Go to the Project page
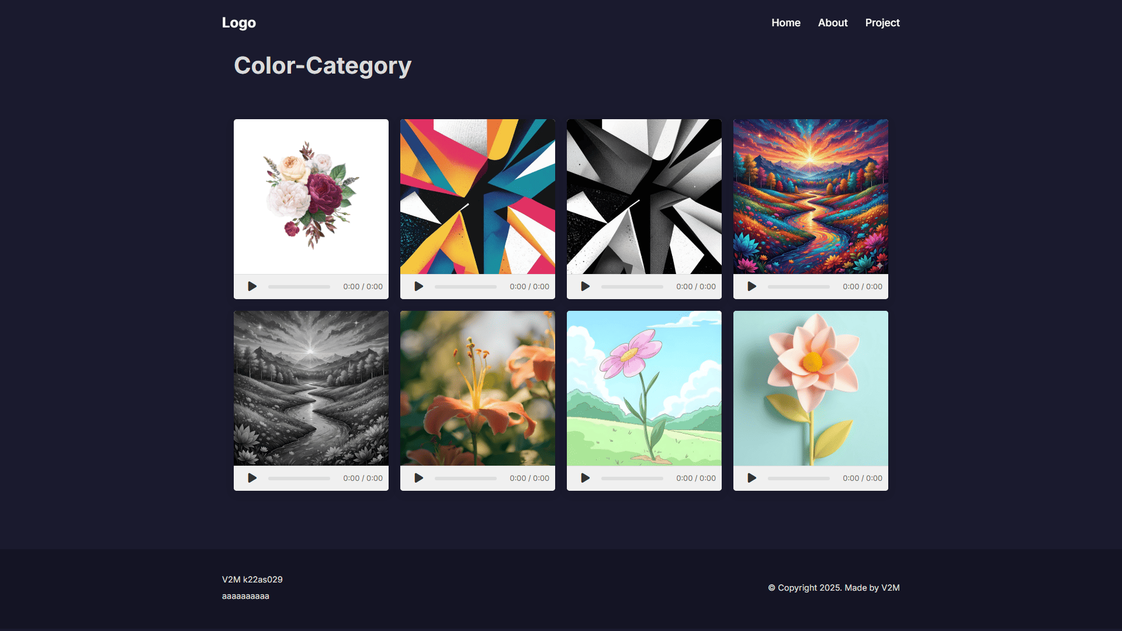The width and height of the screenshot is (1122, 631). click(882, 23)
